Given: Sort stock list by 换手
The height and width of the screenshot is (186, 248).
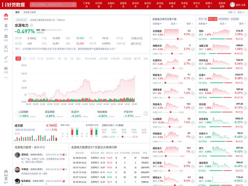Looking at the screenshot, I should [190, 24].
